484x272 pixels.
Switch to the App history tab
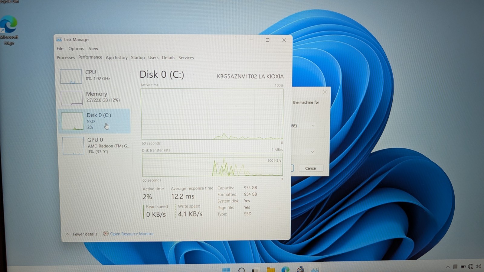116,58
